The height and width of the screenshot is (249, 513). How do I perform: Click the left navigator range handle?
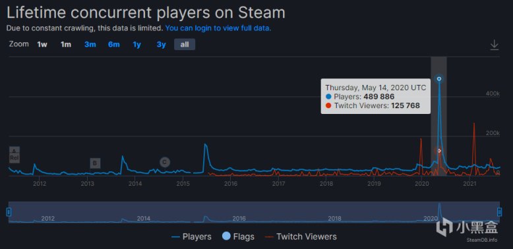pos(9,212)
